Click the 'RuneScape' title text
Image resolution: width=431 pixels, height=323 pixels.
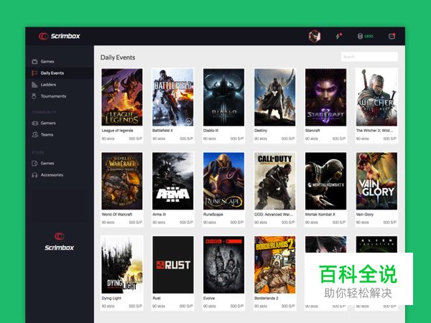(213, 214)
